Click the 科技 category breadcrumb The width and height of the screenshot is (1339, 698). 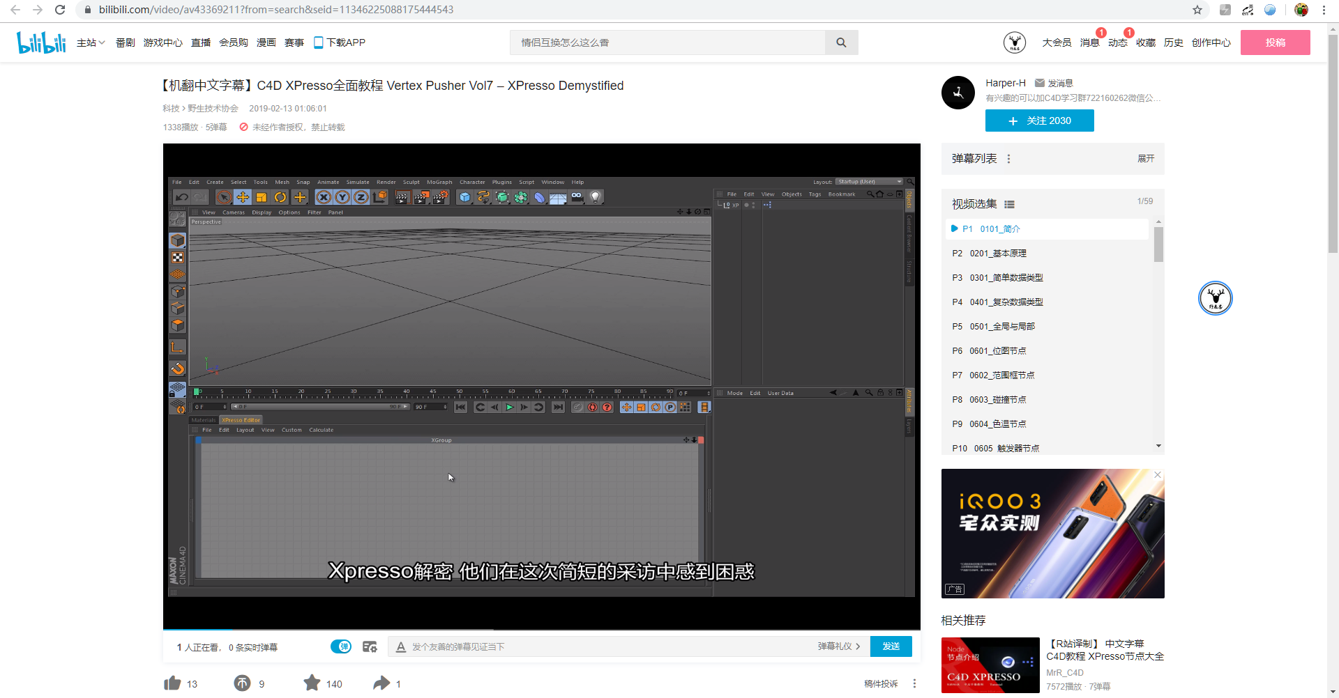[x=171, y=109]
